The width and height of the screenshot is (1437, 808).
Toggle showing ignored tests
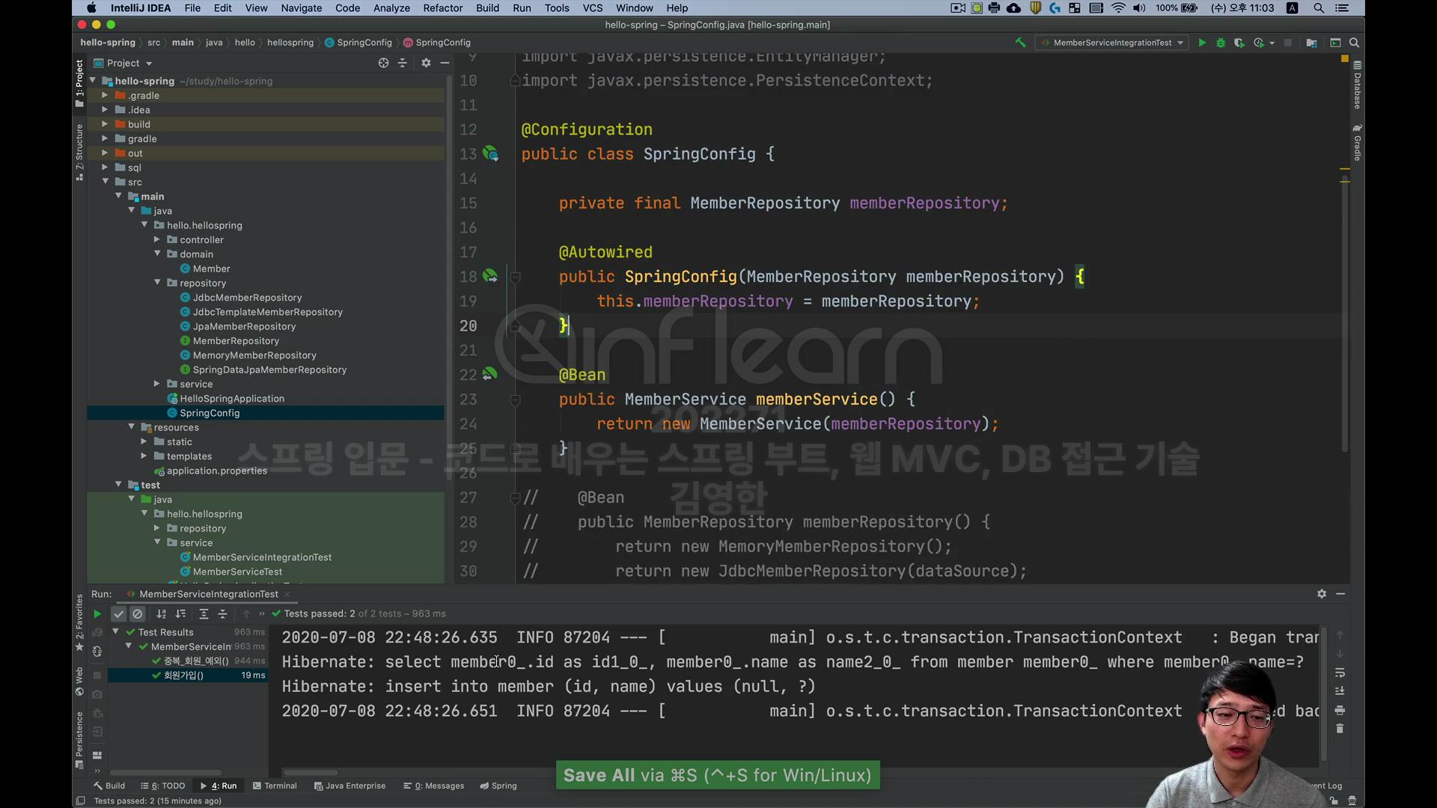[x=138, y=613]
